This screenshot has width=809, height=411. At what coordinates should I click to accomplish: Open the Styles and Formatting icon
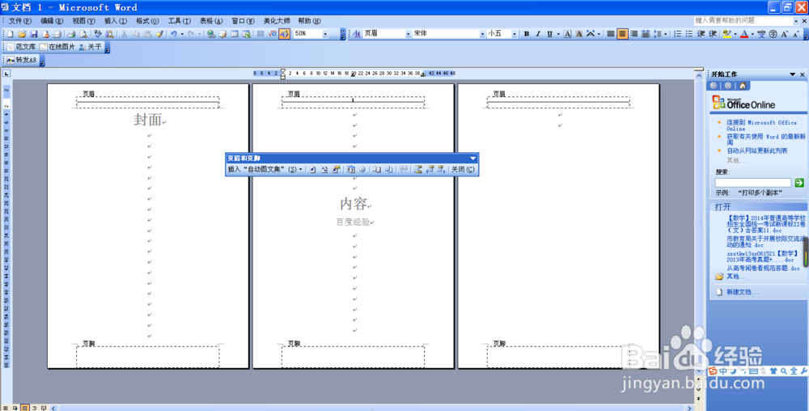(x=356, y=34)
